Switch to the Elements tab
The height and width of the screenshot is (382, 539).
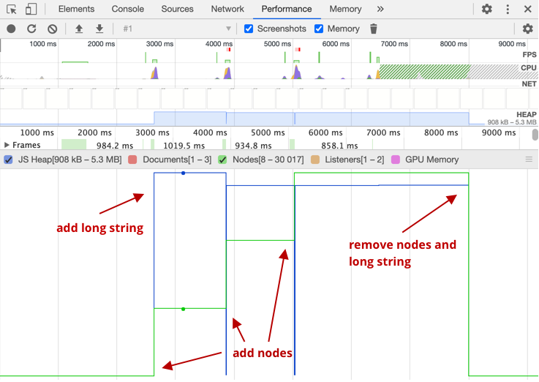[76, 9]
